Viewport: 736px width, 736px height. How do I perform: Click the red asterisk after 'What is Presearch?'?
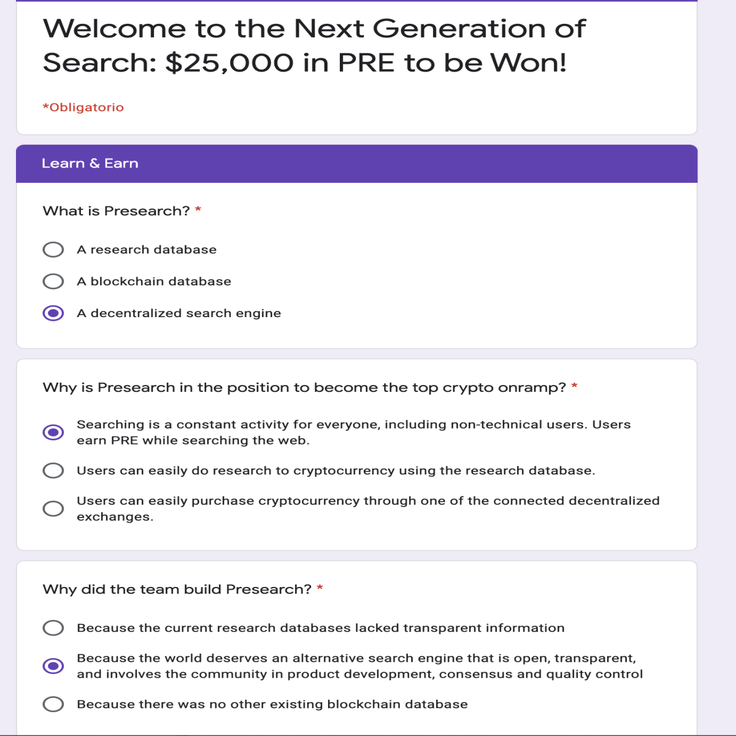click(x=198, y=210)
